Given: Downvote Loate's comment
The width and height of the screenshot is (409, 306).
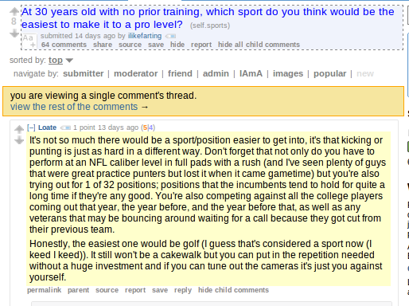Looking at the screenshot, I should 19,140.
